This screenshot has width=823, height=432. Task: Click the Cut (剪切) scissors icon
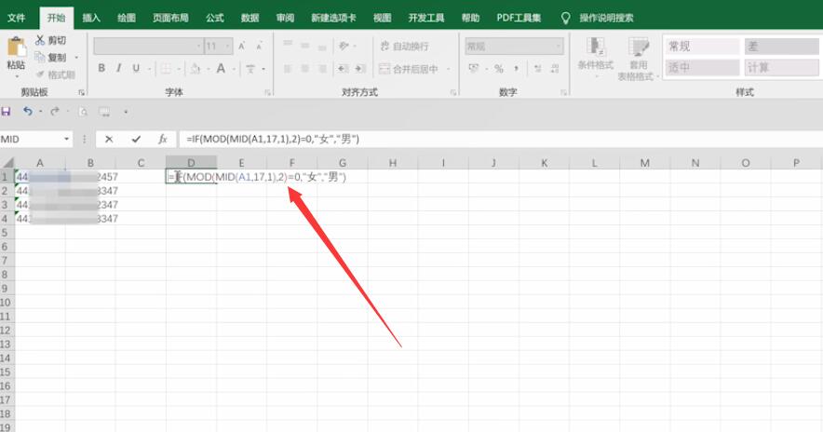(x=40, y=40)
